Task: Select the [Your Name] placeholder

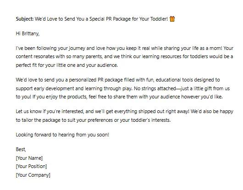Action: (29, 158)
